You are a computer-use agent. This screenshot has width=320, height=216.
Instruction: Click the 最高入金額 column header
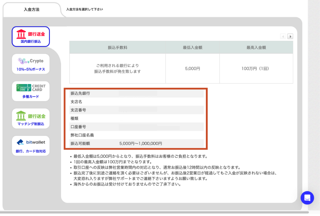point(256,47)
